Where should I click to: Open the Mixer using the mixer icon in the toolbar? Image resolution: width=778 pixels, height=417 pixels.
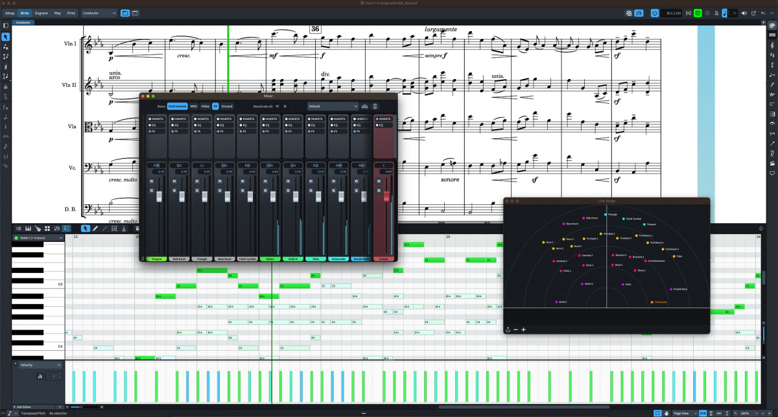(639, 13)
